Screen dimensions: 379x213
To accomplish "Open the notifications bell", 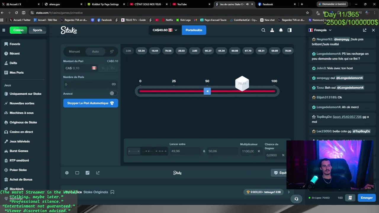I will (x=281, y=30).
